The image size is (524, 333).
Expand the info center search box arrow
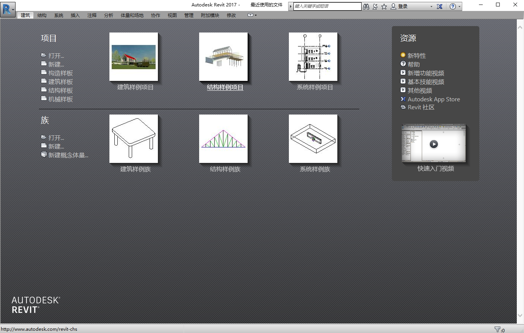290,6
